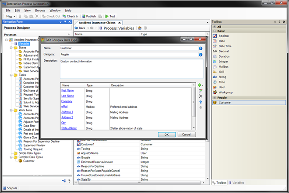Viewport: 289px width, 193px height.
Task: Click the Check In toolbar button
Action: (x=70, y=16)
